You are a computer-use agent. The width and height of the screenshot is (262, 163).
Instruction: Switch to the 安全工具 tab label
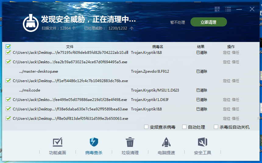203,153
